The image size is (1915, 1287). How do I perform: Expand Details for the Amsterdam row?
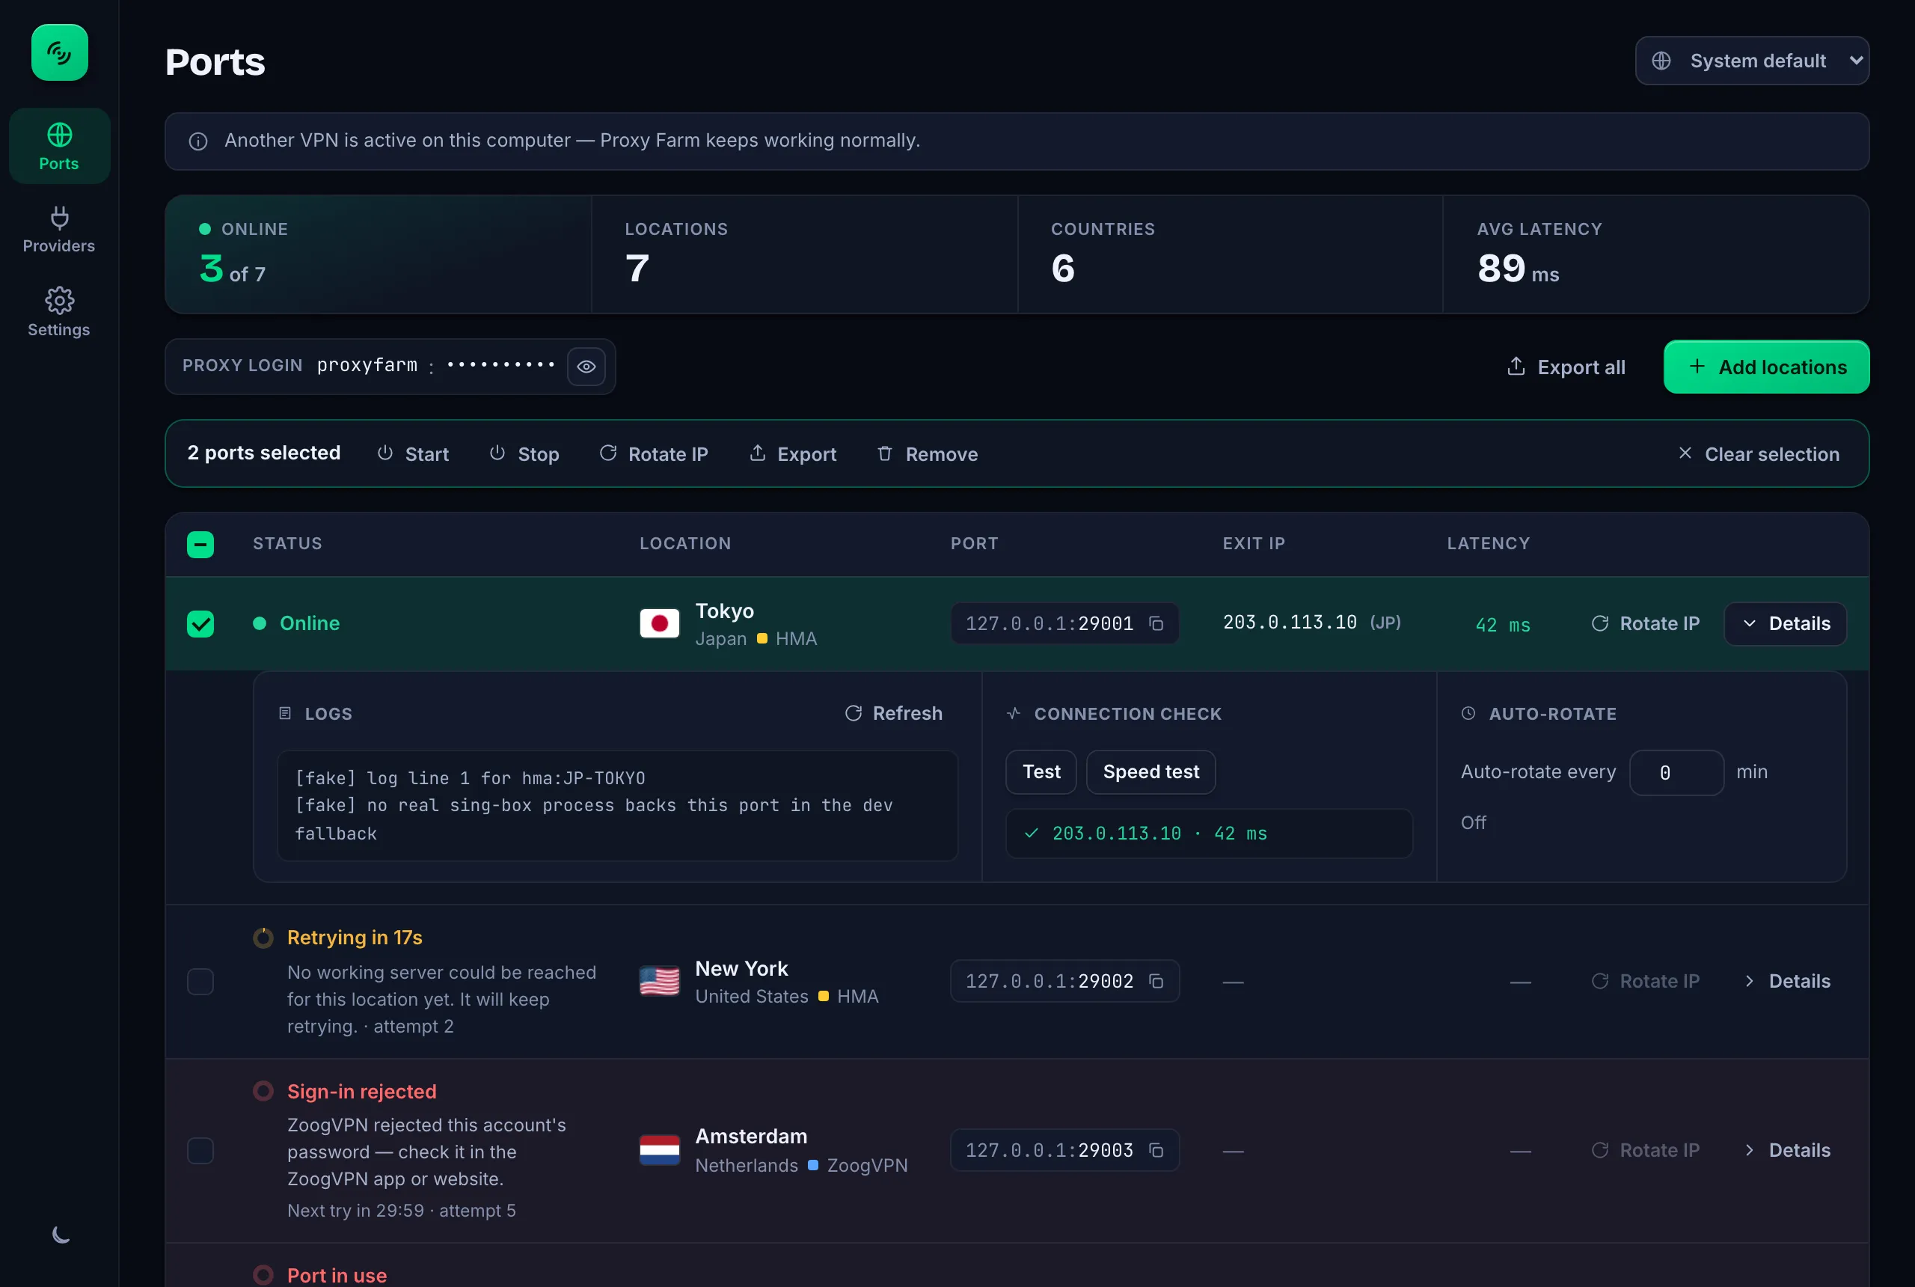pyautogui.click(x=1786, y=1151)
